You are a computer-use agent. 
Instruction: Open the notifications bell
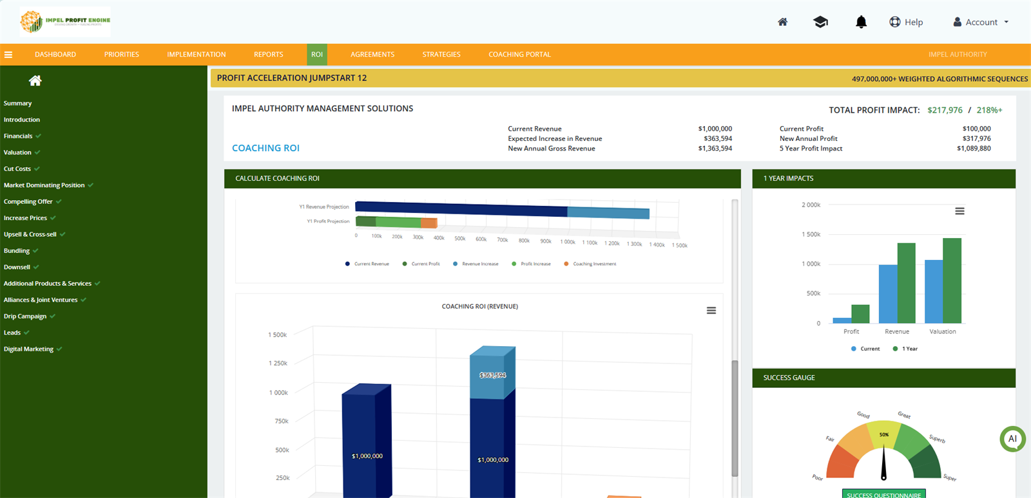(x=861, y=22)
